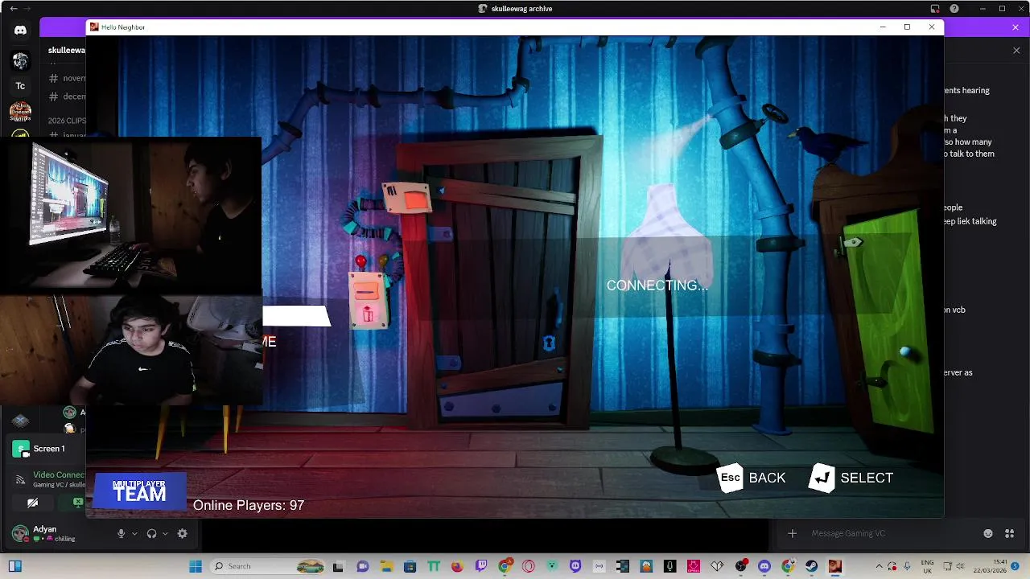Open Adyan user profile panel
Viewport: 1030px width, 579px height.
[44, 533]
